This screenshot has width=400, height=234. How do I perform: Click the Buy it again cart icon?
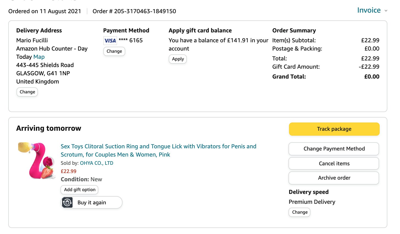pyautogui.click(x=67, y=202)
